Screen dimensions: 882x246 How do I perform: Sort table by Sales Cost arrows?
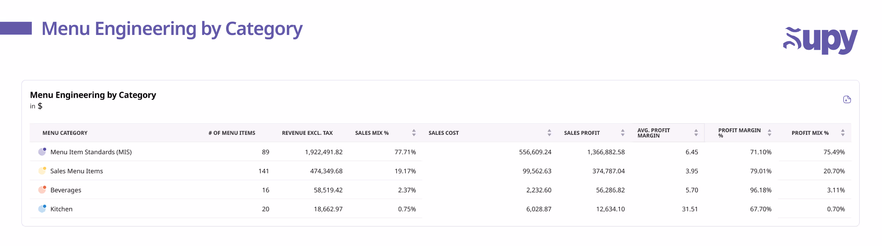(x=549, y=133)
